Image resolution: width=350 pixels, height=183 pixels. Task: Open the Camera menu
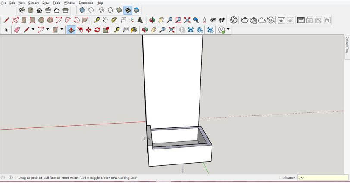(34, 3)
